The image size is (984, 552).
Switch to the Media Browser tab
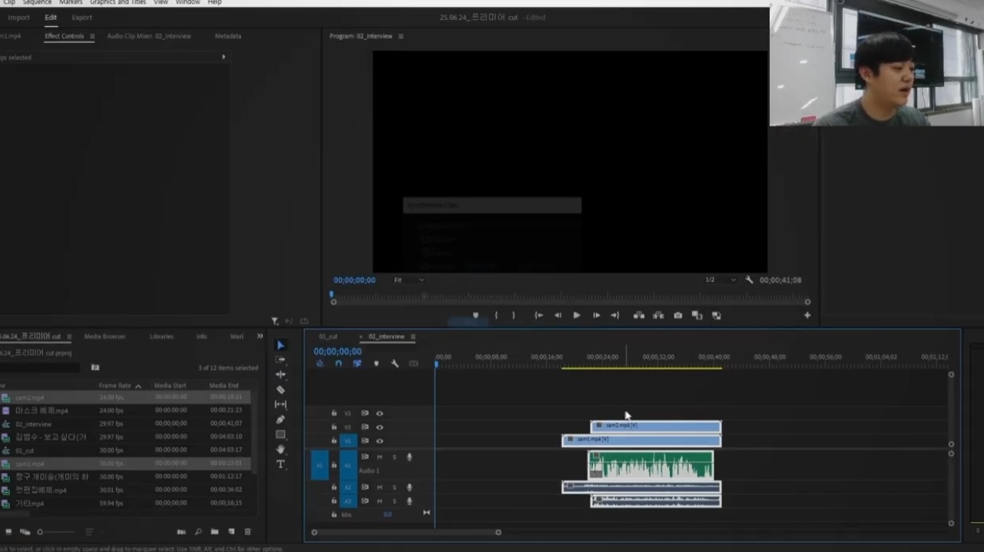pos(105,336)
